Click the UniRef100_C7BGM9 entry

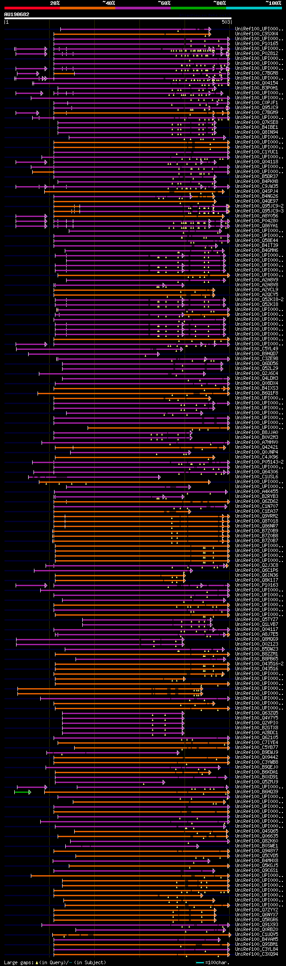(257, 112)
